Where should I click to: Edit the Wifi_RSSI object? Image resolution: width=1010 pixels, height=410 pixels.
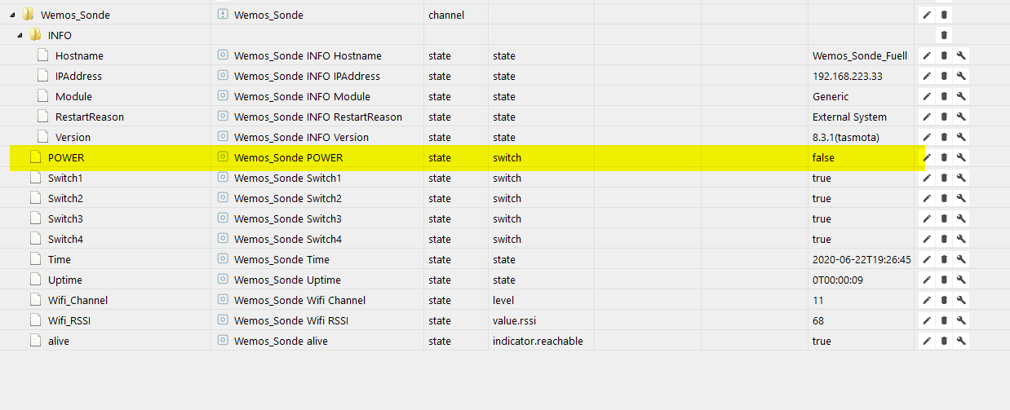tap(927, 320)
